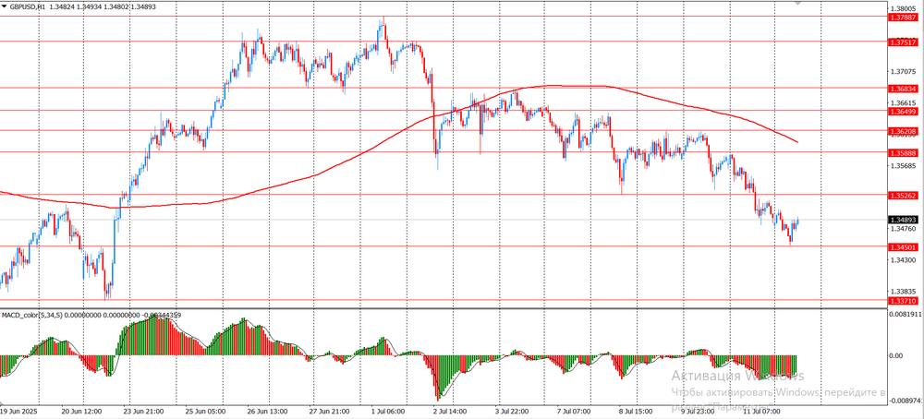Toggle the one-click trading arrow beside GBPUSD,H1
Image resolution: width=924 pixels, height=419 pixels.
coord(4,7)
